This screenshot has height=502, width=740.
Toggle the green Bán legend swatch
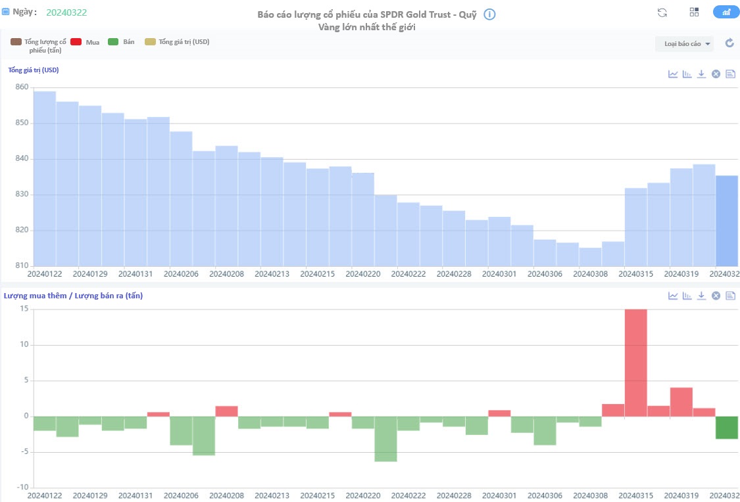(112, 42)
